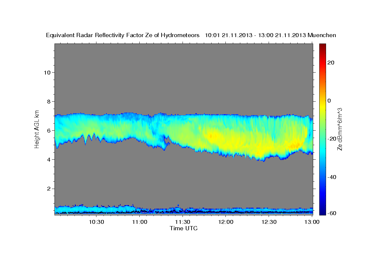Click the colorbar label "Ze dBmm^6/m^3"
The image size is (387, 258).
[x=340, y=129]
